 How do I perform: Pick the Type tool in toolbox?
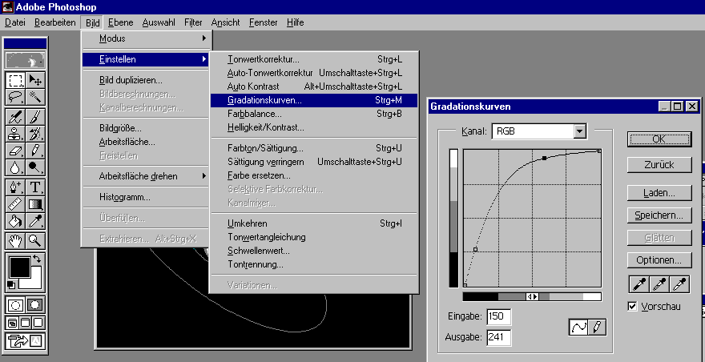pos(36,187)
